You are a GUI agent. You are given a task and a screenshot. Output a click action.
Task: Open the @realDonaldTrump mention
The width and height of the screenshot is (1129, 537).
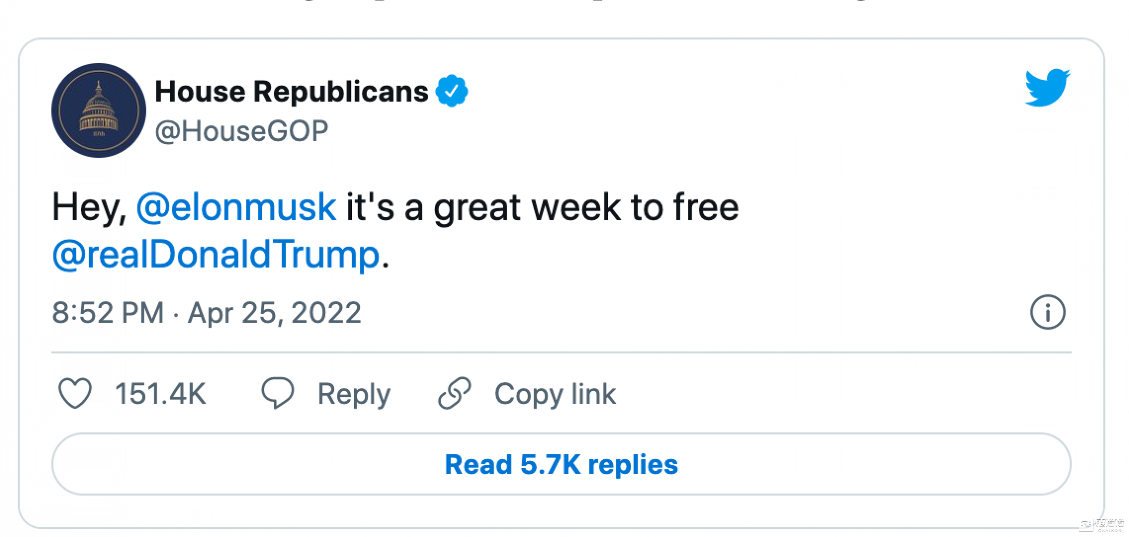[216, 255]
